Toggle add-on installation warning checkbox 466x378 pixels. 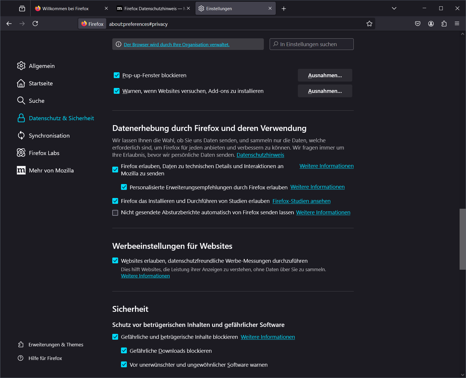(x=117, y=91)
